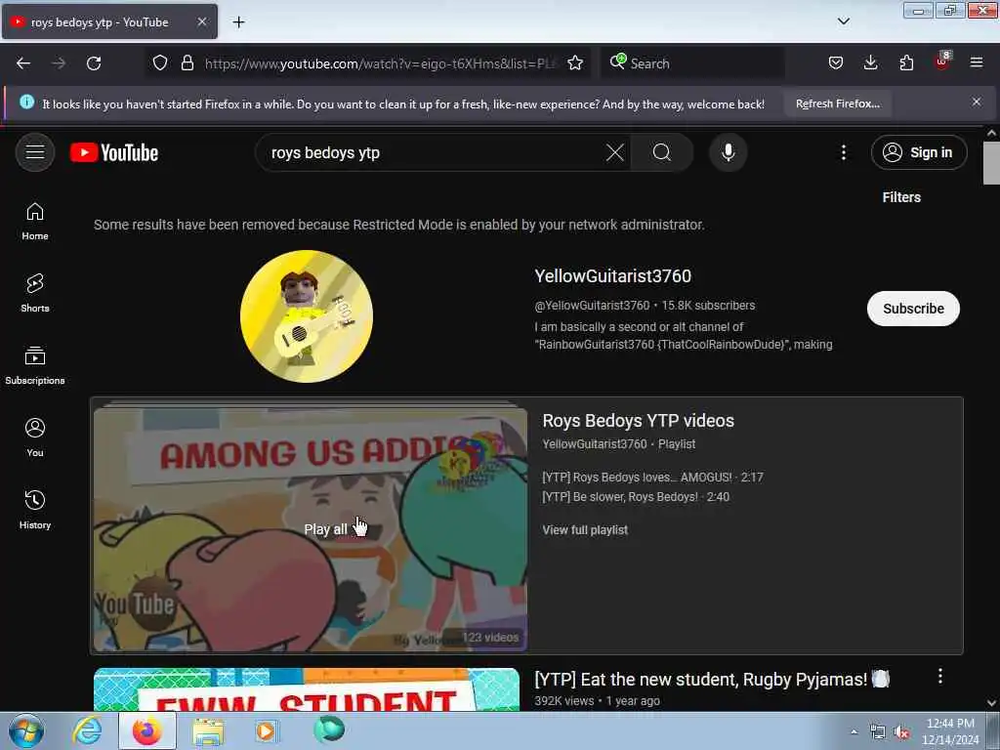Go to Home in YouTube sidebar

[x=35, y=222]
